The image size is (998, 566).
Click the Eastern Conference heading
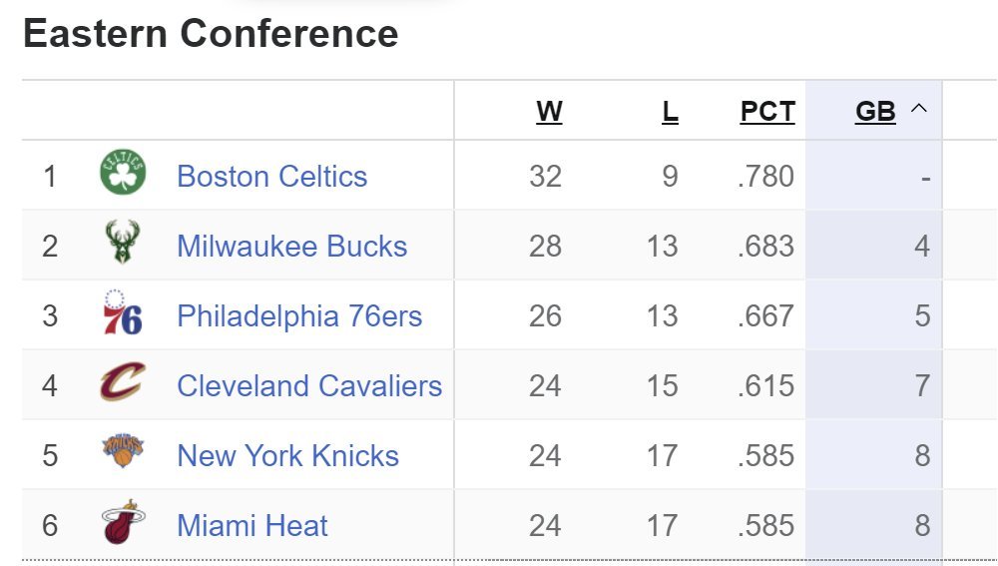click(x=211, y=33)
